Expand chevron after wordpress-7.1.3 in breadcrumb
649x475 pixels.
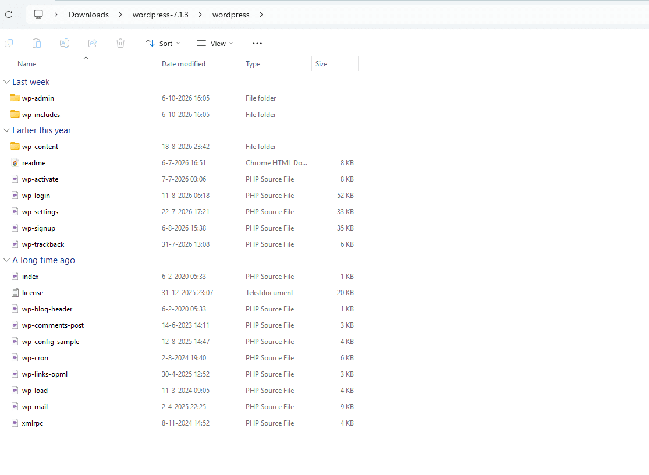[200, 15]
